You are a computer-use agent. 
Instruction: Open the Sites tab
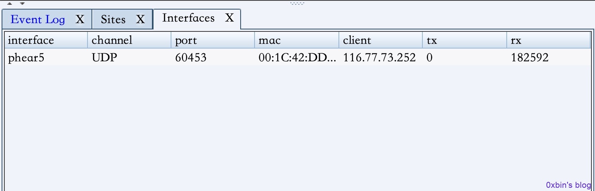[113, 19]
